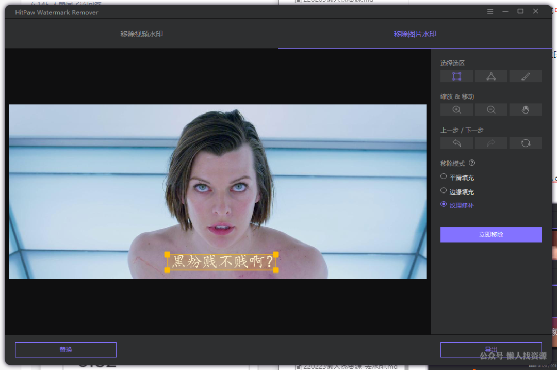
Task: Open the help icon beside 移除模式
Action: pos(472,163)
